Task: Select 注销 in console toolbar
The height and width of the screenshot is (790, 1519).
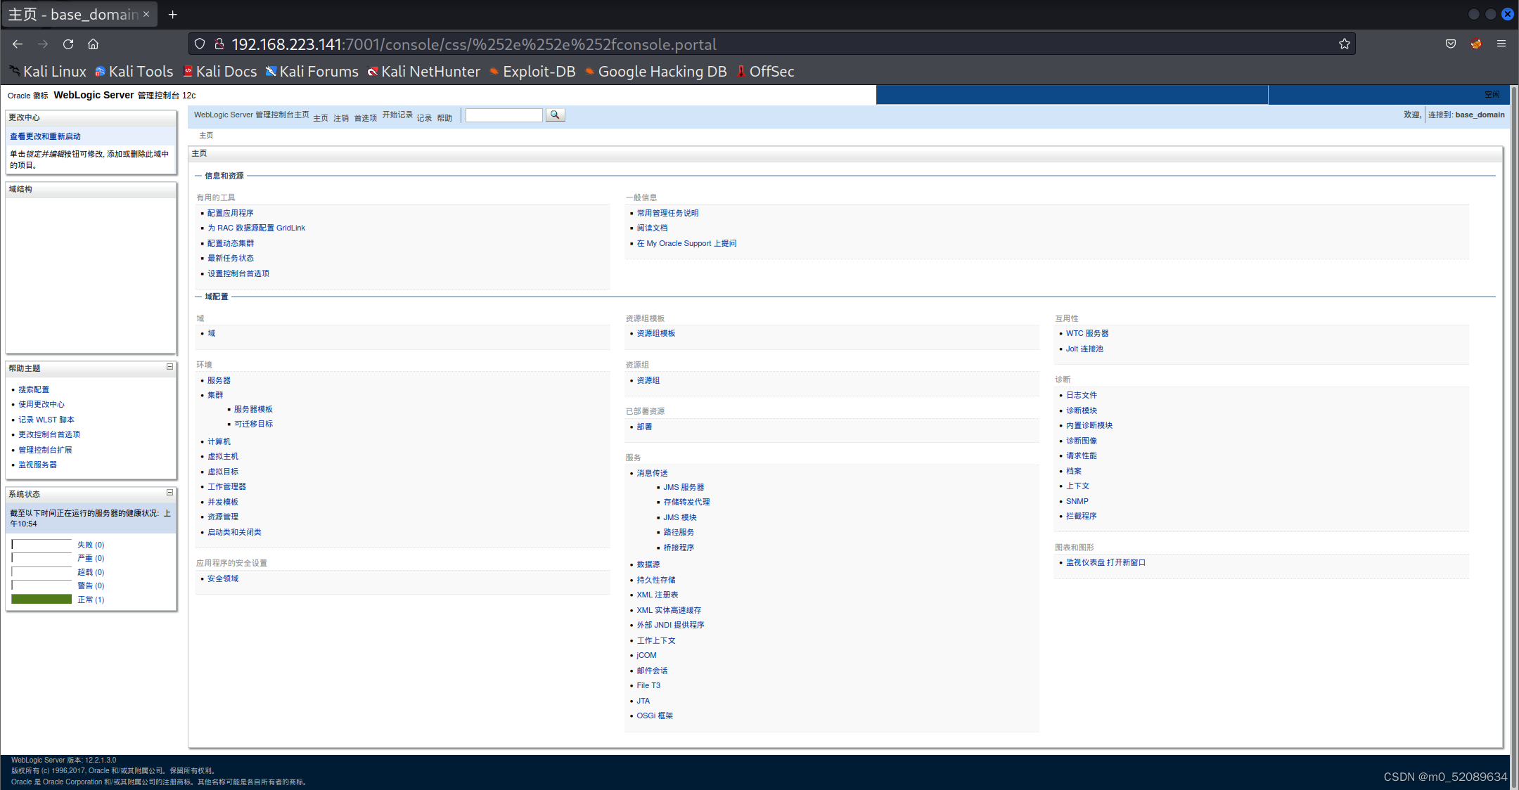Action: coord(341,118)
